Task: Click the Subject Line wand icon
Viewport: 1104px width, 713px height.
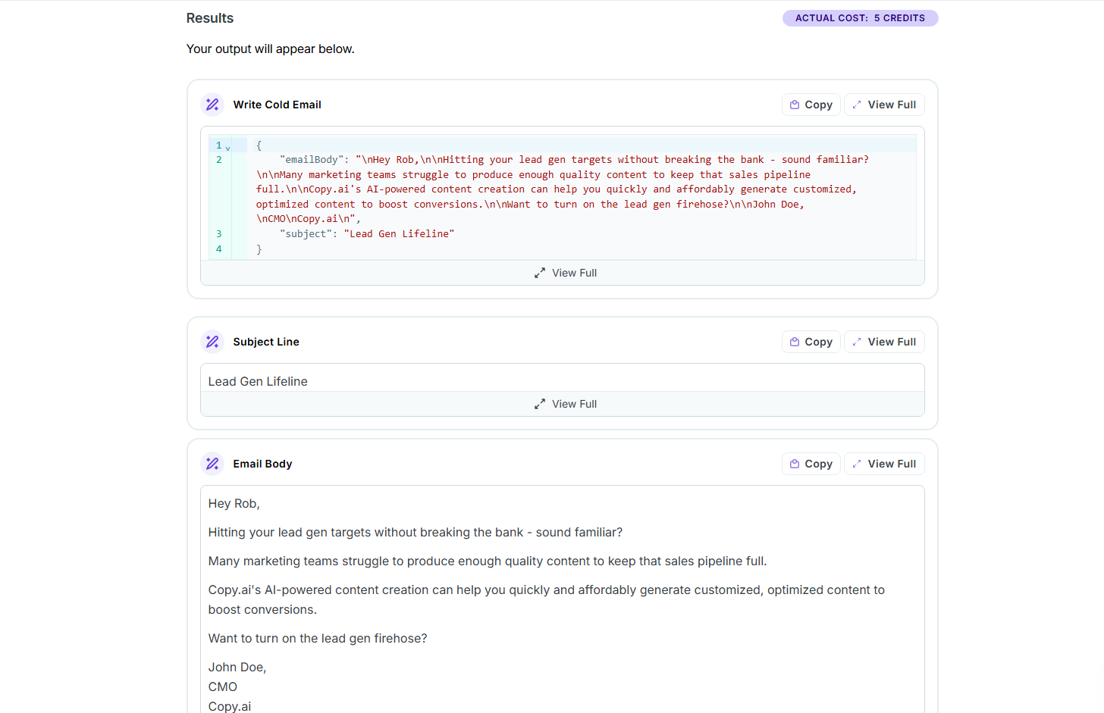Action: click(212, 342)
